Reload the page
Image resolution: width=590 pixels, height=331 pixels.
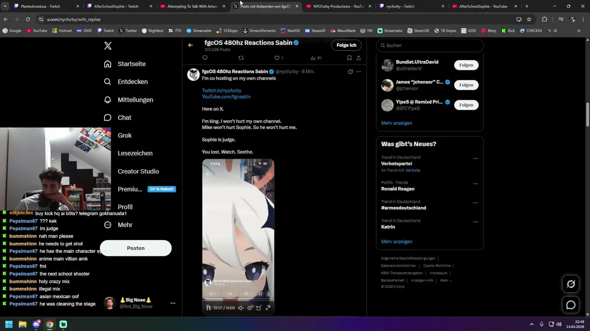tap(28, 19)
